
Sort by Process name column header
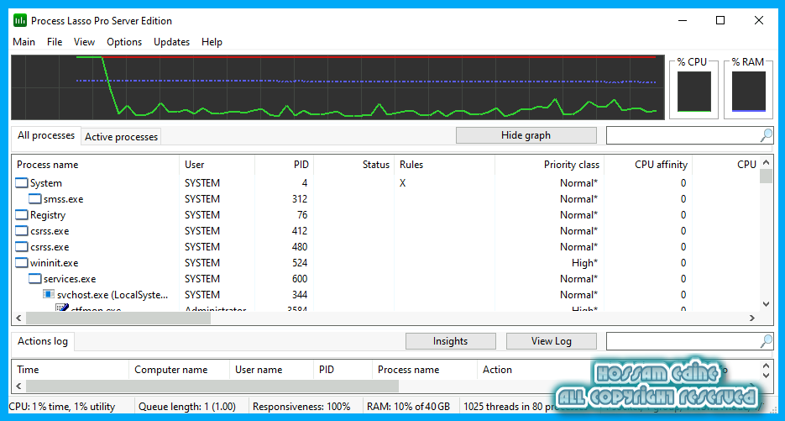coord(96,165)
